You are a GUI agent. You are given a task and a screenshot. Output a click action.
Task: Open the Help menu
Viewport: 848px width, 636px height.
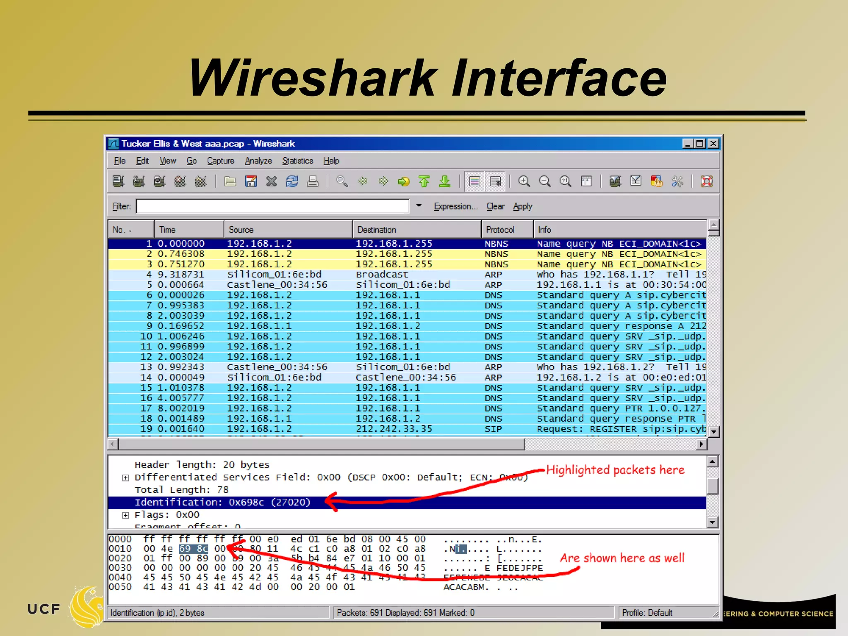coord(331,161)
